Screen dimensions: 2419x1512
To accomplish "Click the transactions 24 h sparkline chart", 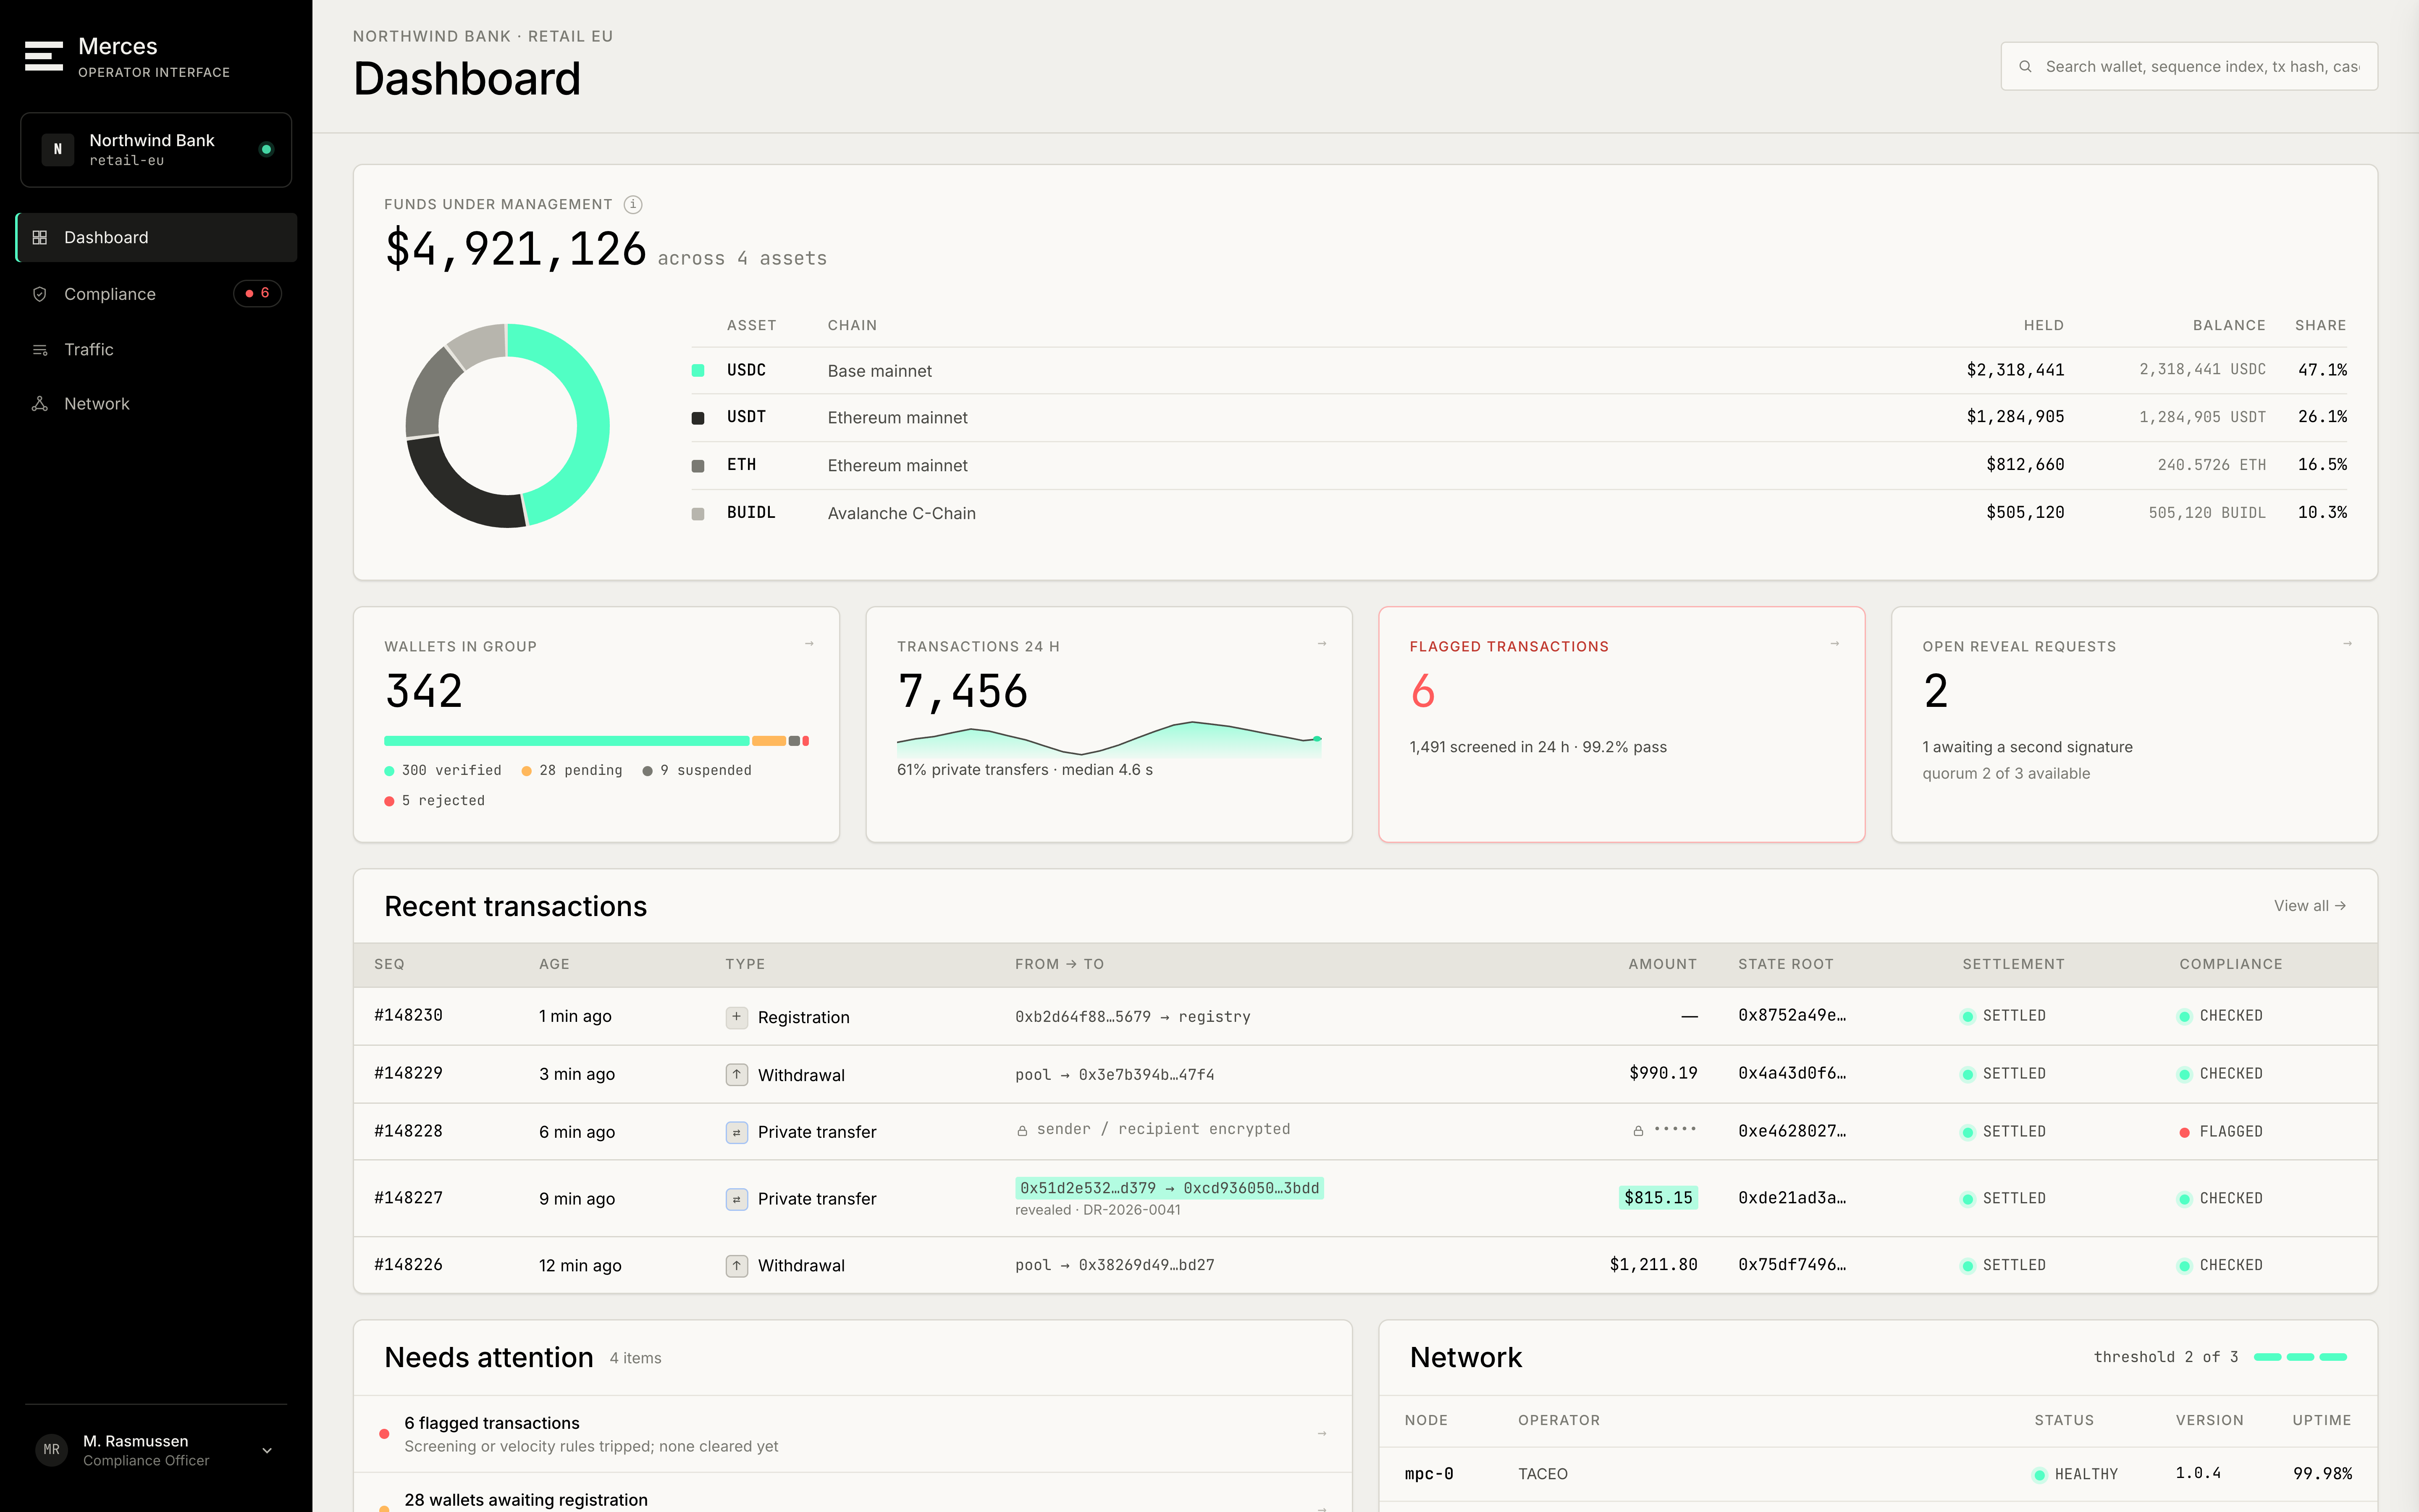I will [1110, 739].
